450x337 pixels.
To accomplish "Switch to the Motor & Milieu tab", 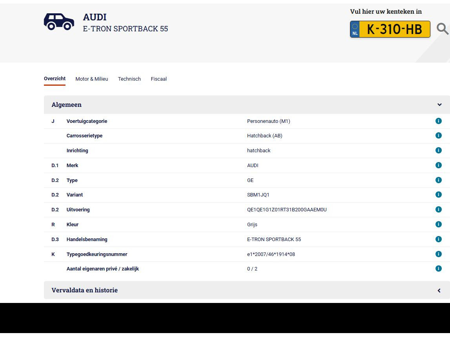I will click(92, 79).
